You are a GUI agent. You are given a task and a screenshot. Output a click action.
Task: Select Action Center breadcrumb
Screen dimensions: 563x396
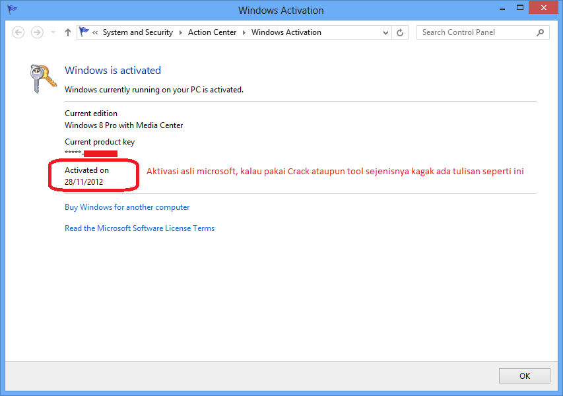tap(213, 32)
